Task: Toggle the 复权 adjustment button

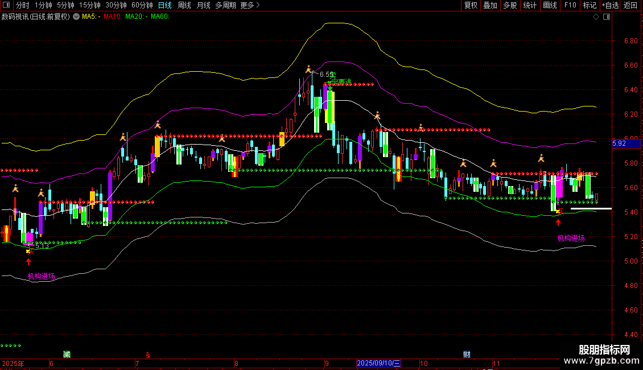Action: click(x=471, y=5)
